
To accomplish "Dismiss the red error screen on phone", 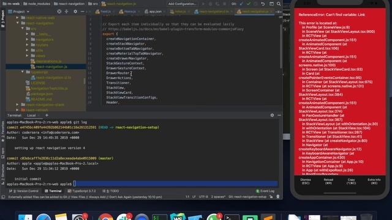I will (x=306, y=182).
